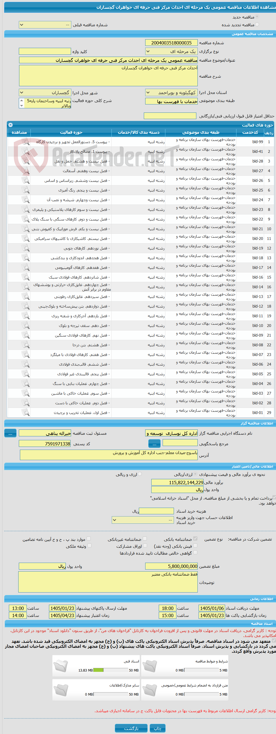Click the کلید واژه input field
This screenshot has height=734, width=276.
[45, 51]
